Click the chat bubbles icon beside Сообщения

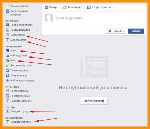point(7,35)
